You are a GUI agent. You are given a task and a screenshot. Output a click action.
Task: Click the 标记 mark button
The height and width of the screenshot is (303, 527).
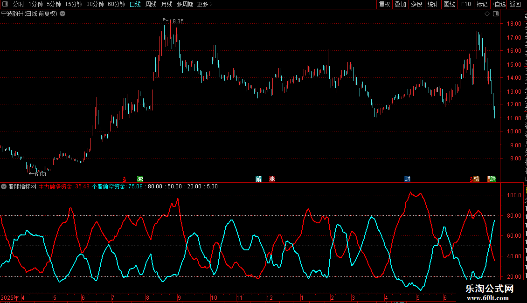(x=482, y=4)
